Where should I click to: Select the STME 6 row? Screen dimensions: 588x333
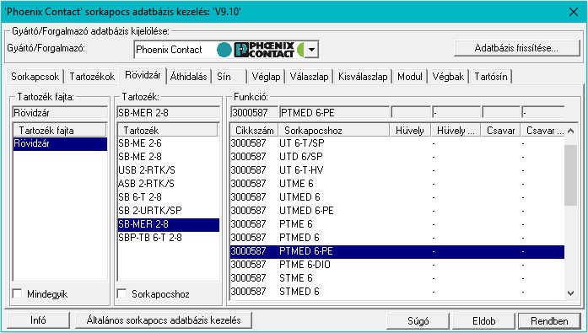click(x=397, y=278)
